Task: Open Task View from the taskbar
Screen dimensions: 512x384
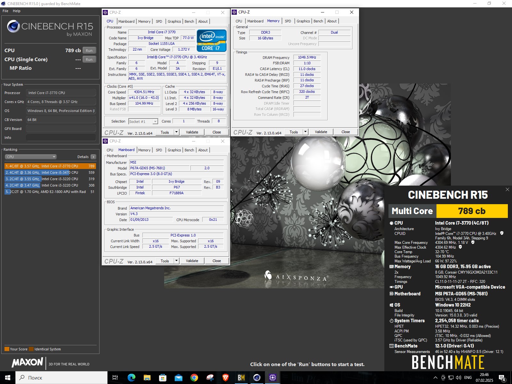Action: pos(115,378)
